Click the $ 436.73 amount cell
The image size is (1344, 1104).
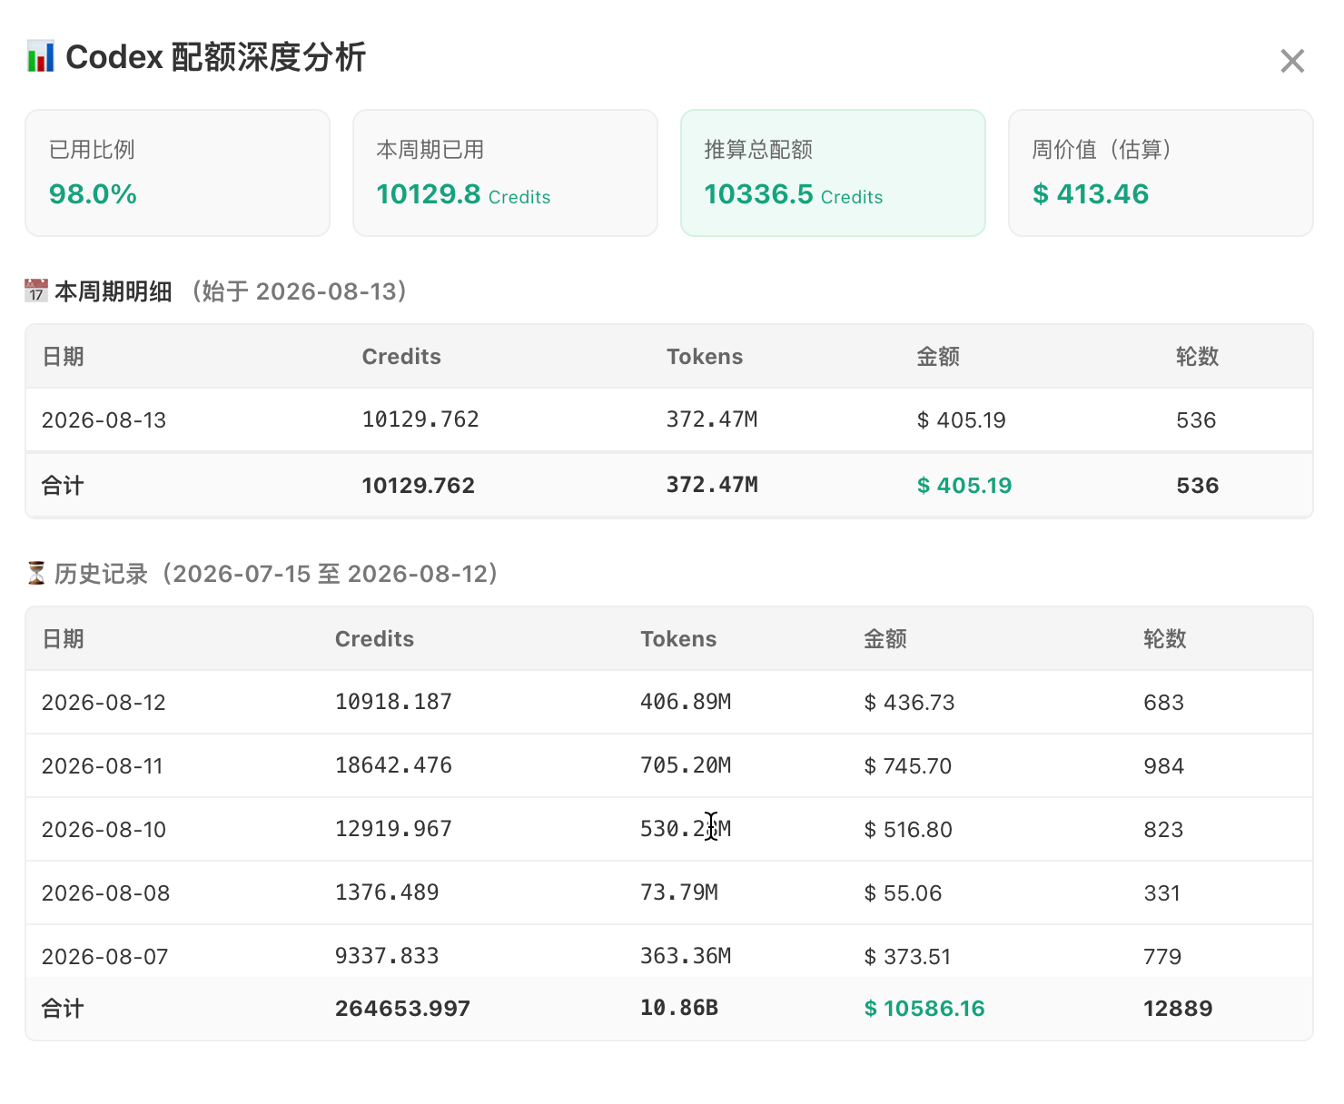point(909,703)
